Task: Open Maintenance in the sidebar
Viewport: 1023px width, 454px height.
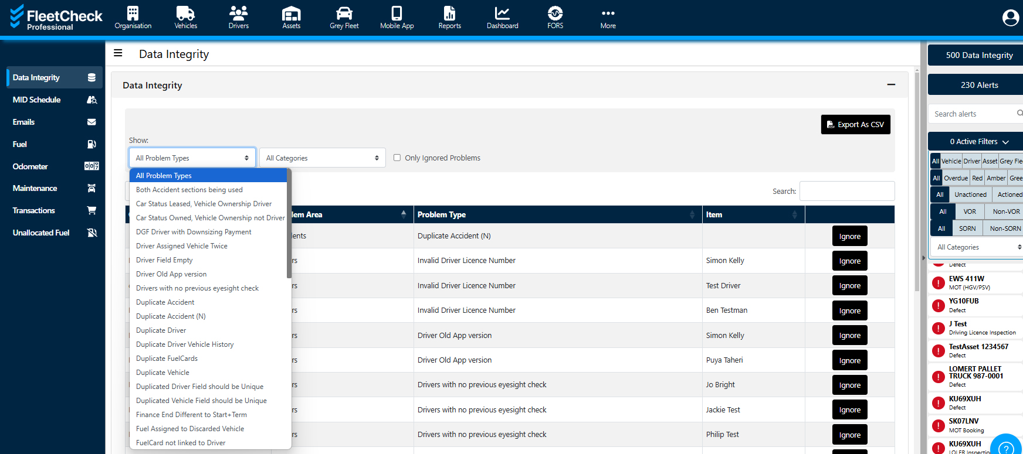Action: click(55, 188)
